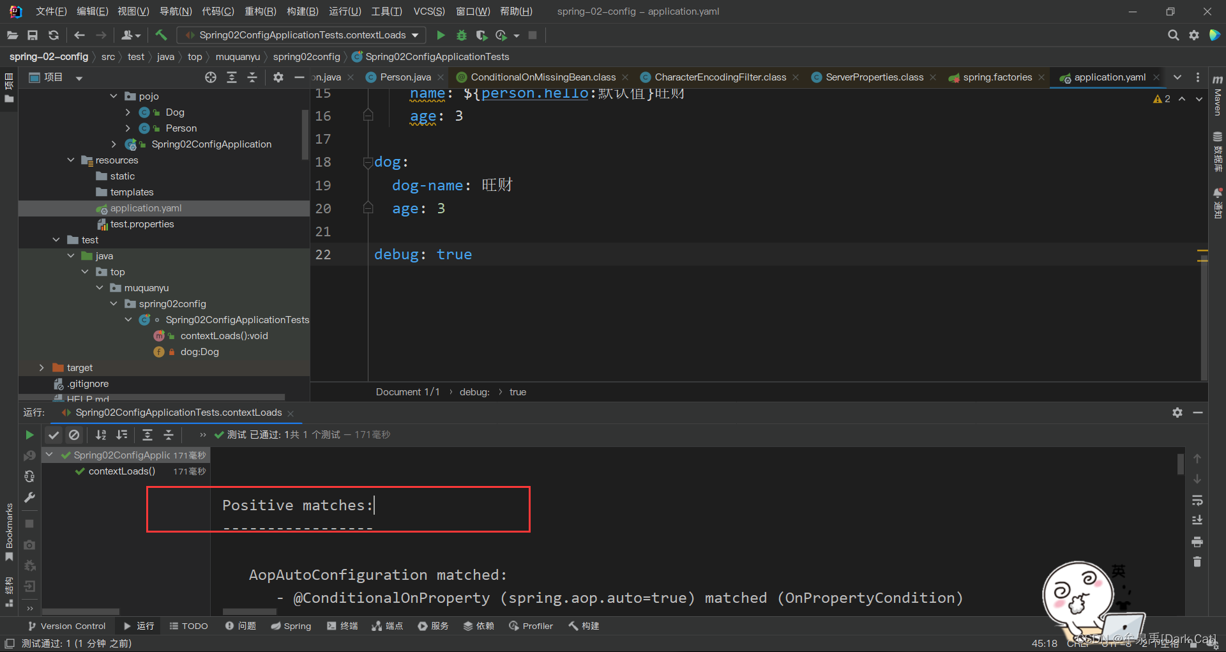The width and height of the screenshot is (1226, 652).
Task: Open the VCS(S) menu
Action: point(428,11)
